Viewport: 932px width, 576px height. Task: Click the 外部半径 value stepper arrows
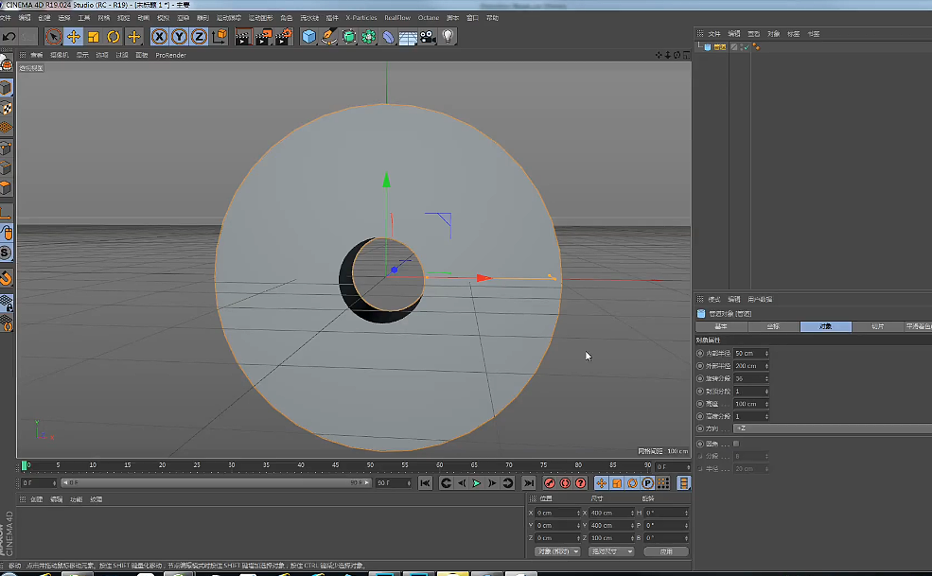tap(766, 365)
